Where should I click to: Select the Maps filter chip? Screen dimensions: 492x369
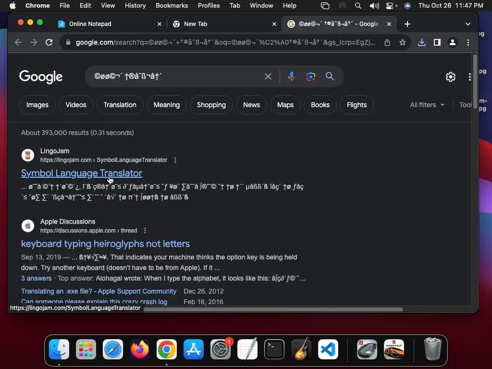coord(285,105)
